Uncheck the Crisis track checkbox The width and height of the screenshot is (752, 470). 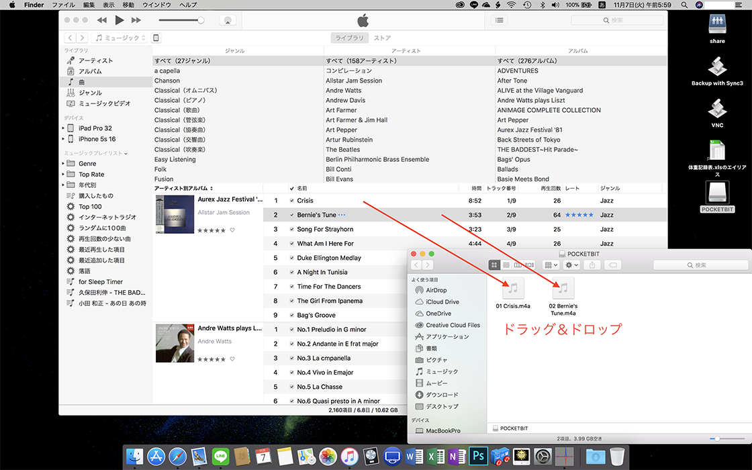pyautogui.click(x=291, y=201)
